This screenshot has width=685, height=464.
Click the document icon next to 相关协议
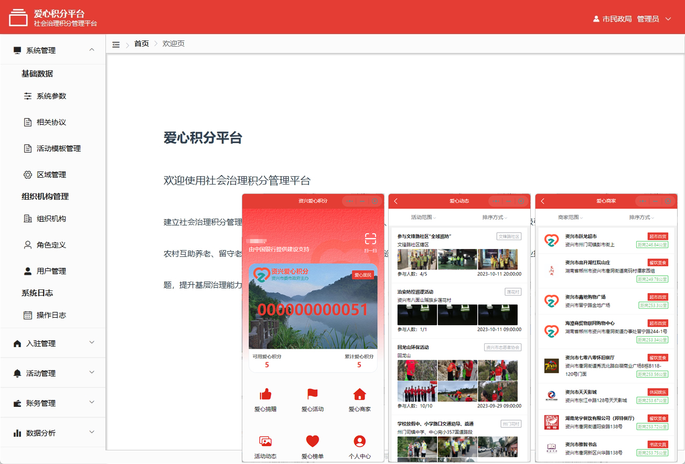[28, 122]
